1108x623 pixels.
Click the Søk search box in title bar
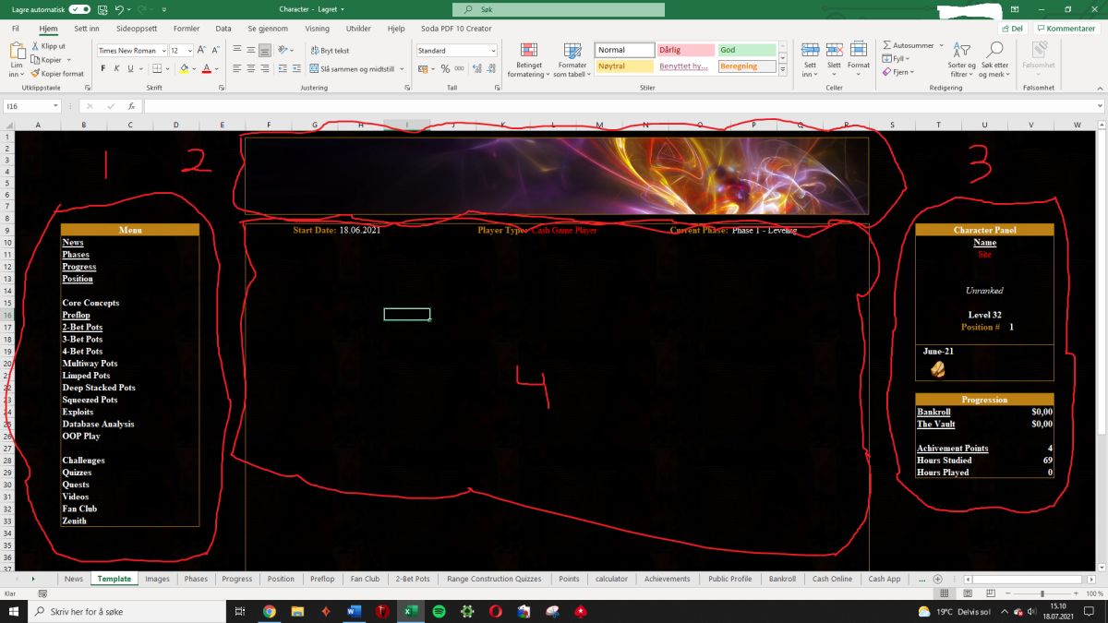click(559, 9)
